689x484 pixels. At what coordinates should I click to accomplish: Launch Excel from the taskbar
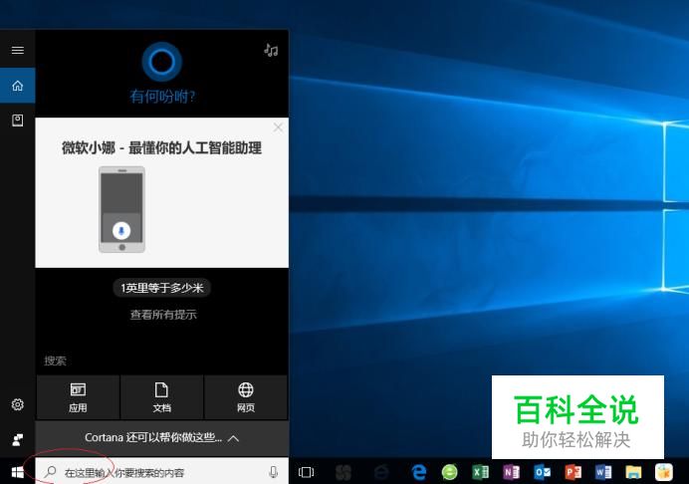[480, 473]
